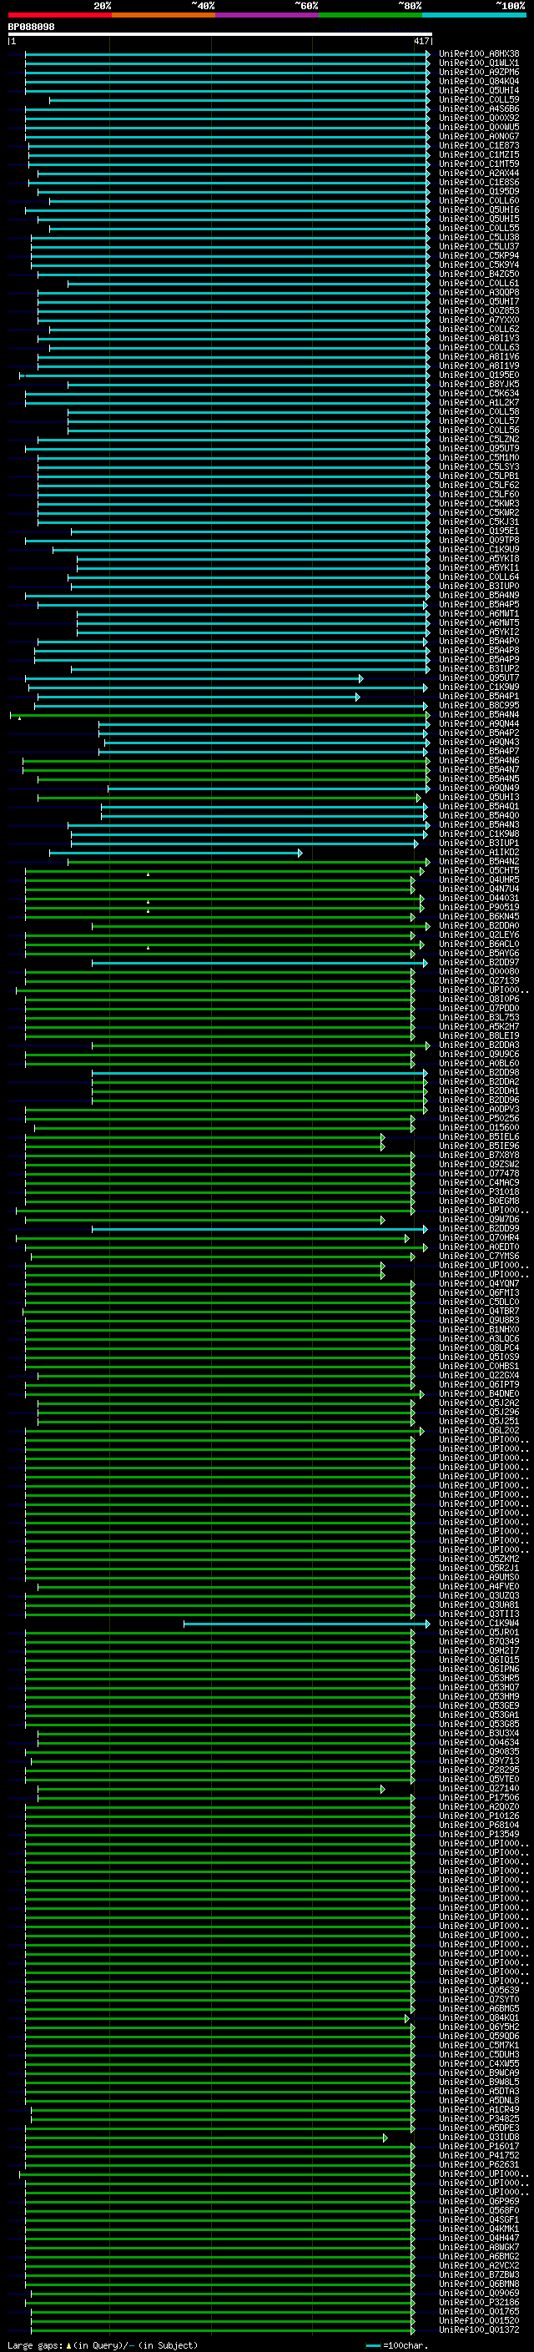
Task: Select label UniRef100_A1IKD2
Action: pyautogui.click(x=479, y=852)
